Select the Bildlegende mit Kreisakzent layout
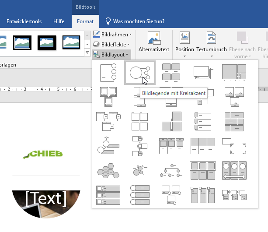This screenshot has height=232, width=268. point(140,73)
